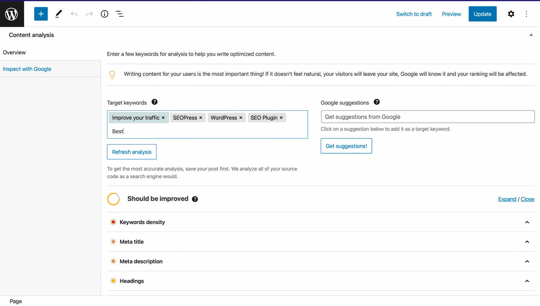
Task: Toggle the Meta description chevron
Action: pyautogui.click(x=527, y=262)
